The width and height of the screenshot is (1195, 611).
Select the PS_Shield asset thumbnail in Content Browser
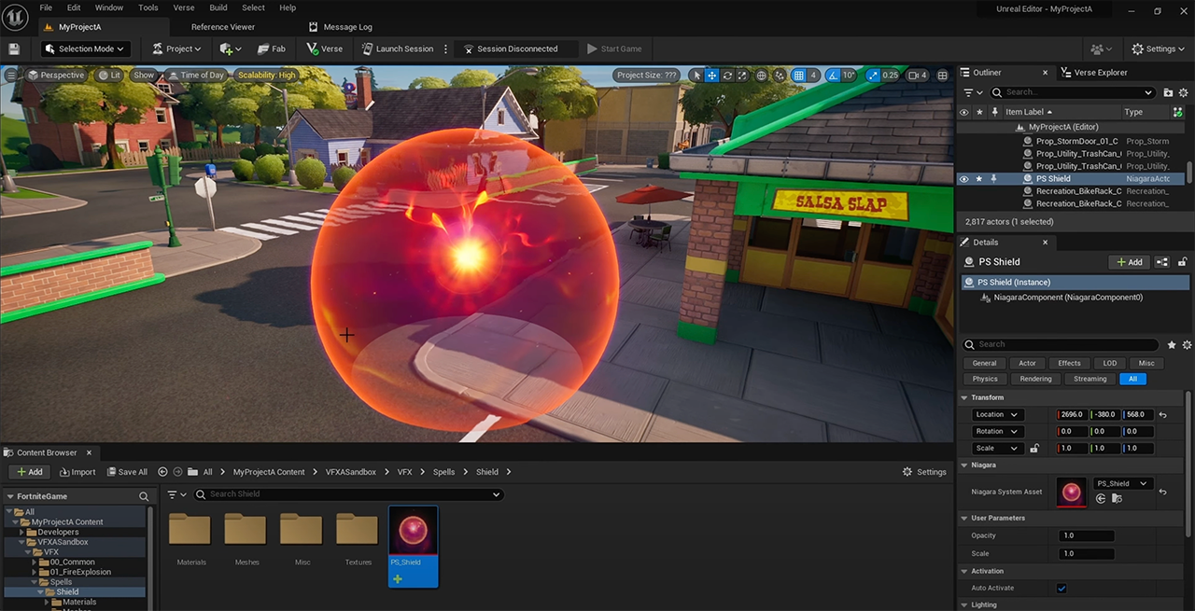pyautogui.click(x=413, y=547)
